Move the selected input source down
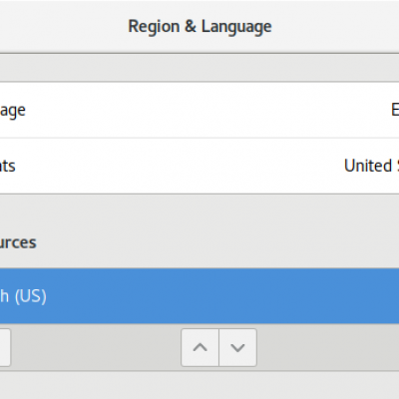Viewport: 399px width, 399px height. (237, 348)
